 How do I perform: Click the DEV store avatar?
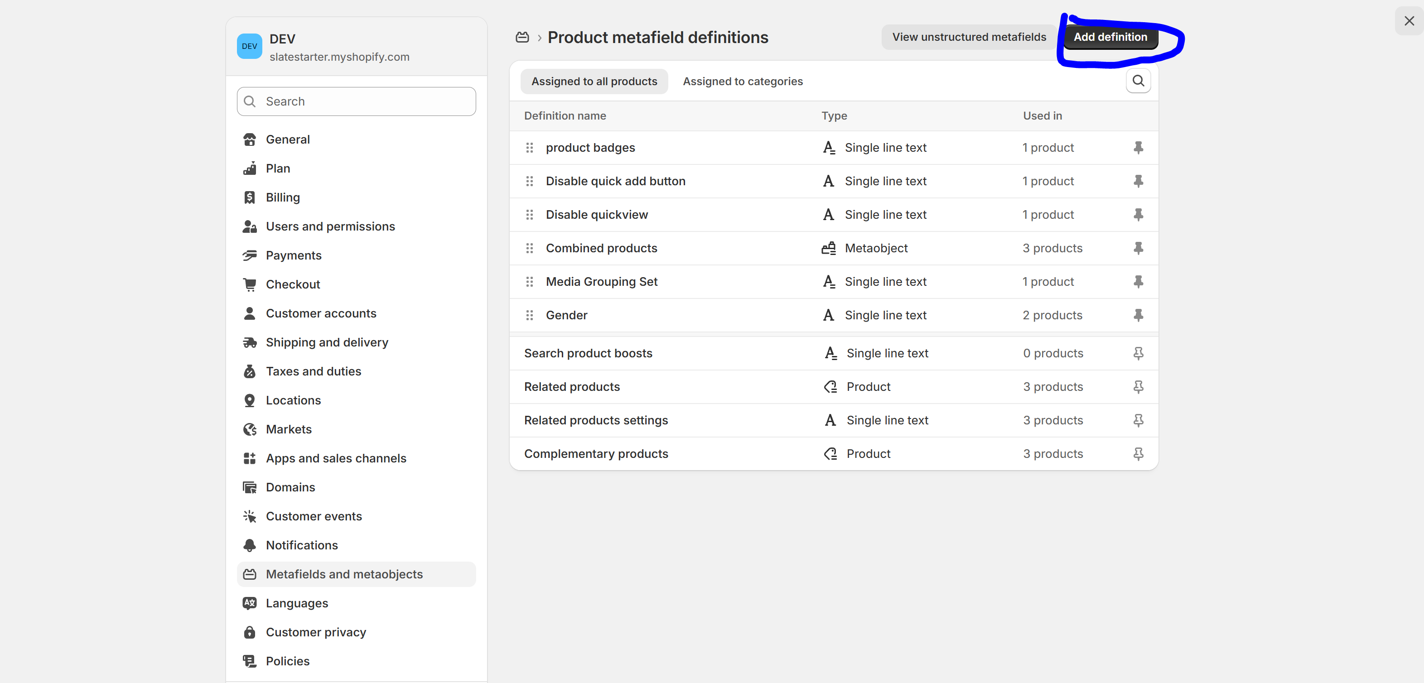tap(250, 46)
